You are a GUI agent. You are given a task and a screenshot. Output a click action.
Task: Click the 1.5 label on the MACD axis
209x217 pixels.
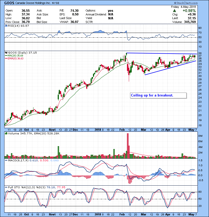click(x=200, y=161)
